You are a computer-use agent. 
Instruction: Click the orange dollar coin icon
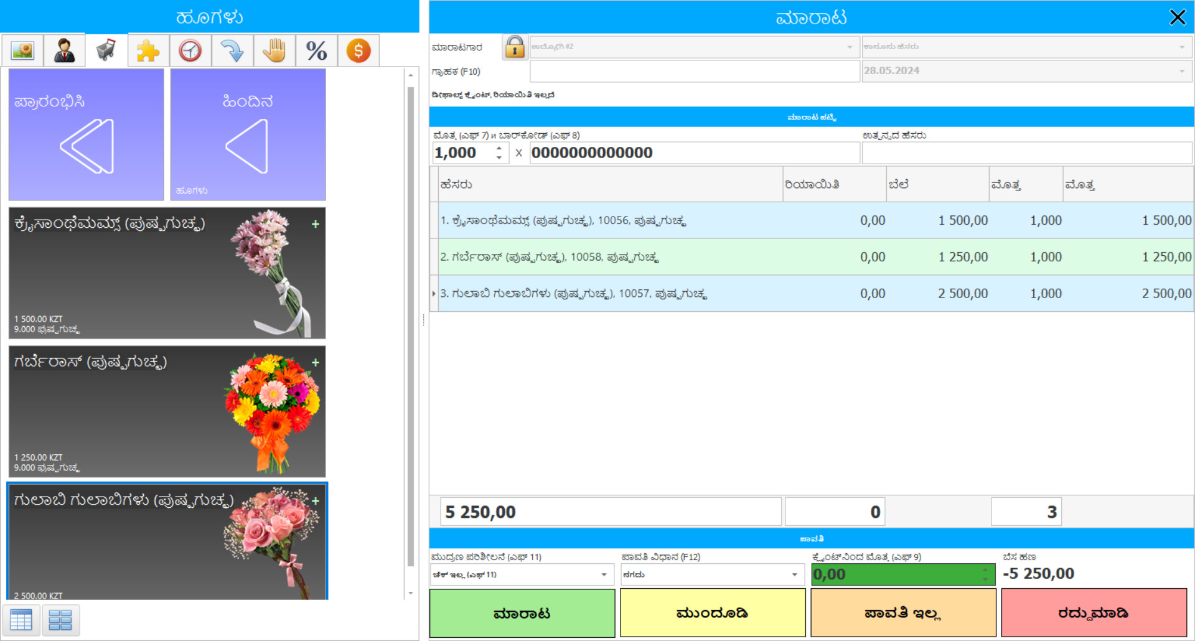click(x=358, y=50)
